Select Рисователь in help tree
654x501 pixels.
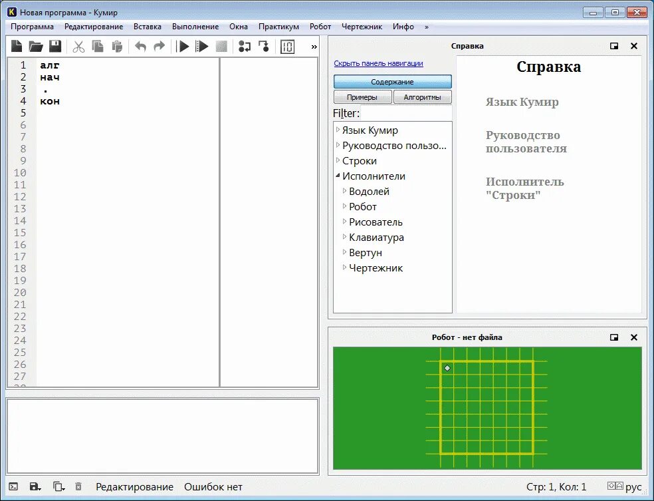pos(376,222)
